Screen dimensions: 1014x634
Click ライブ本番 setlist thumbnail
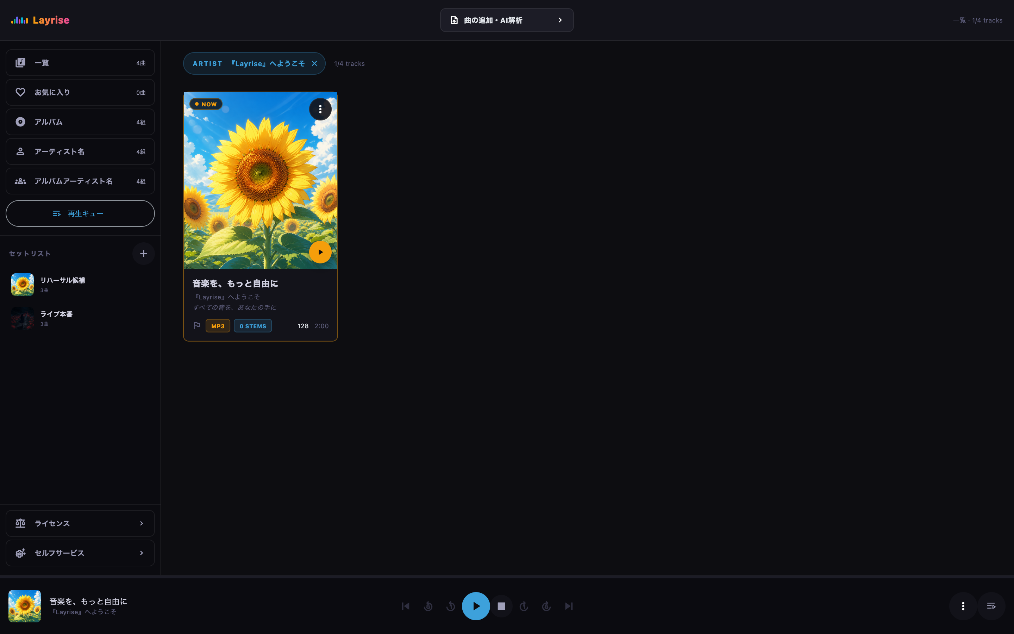22,318
